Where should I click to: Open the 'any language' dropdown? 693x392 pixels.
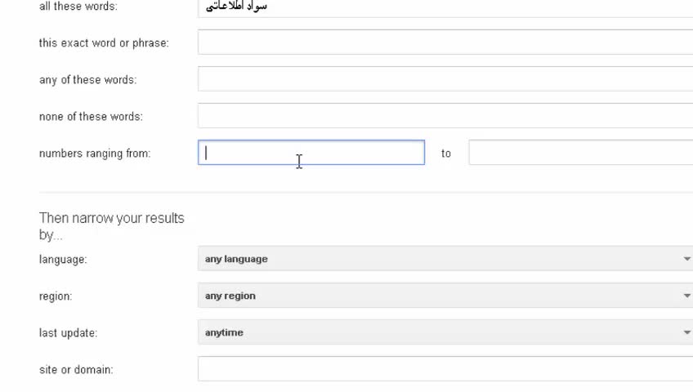(445, 259)
